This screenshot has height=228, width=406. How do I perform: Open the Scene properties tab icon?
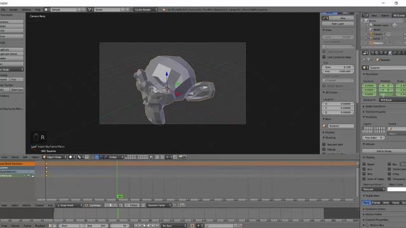coord(381,53)
